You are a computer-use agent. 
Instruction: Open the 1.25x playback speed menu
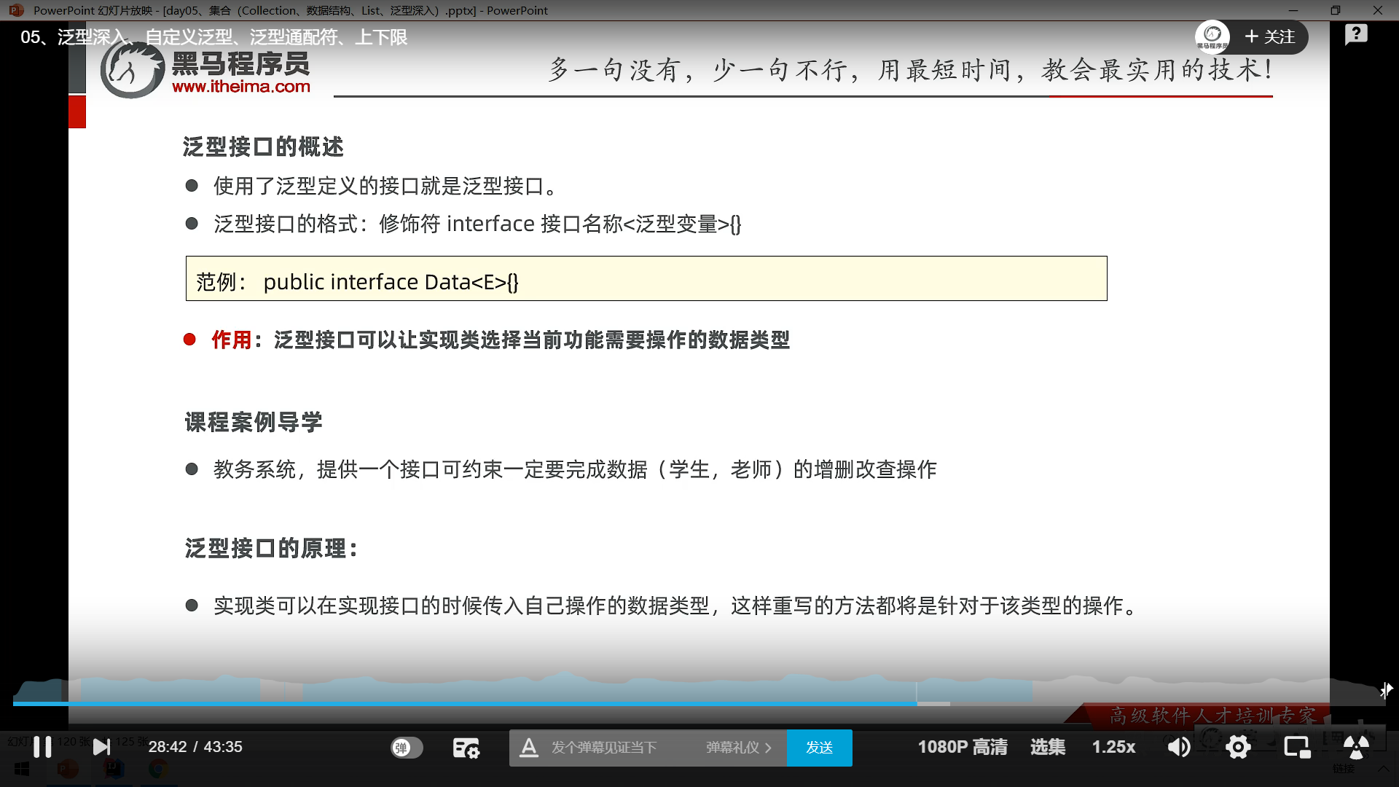(1113, 747)
